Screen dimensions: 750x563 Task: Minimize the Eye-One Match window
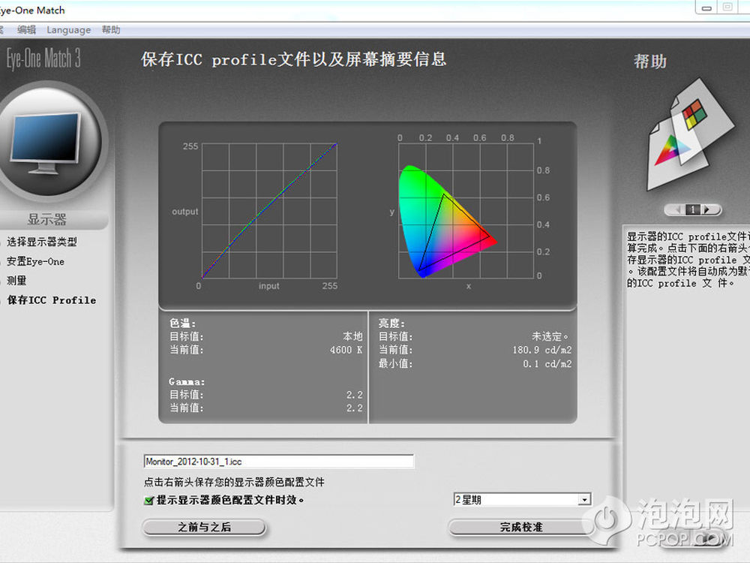(x=706, y=8)
